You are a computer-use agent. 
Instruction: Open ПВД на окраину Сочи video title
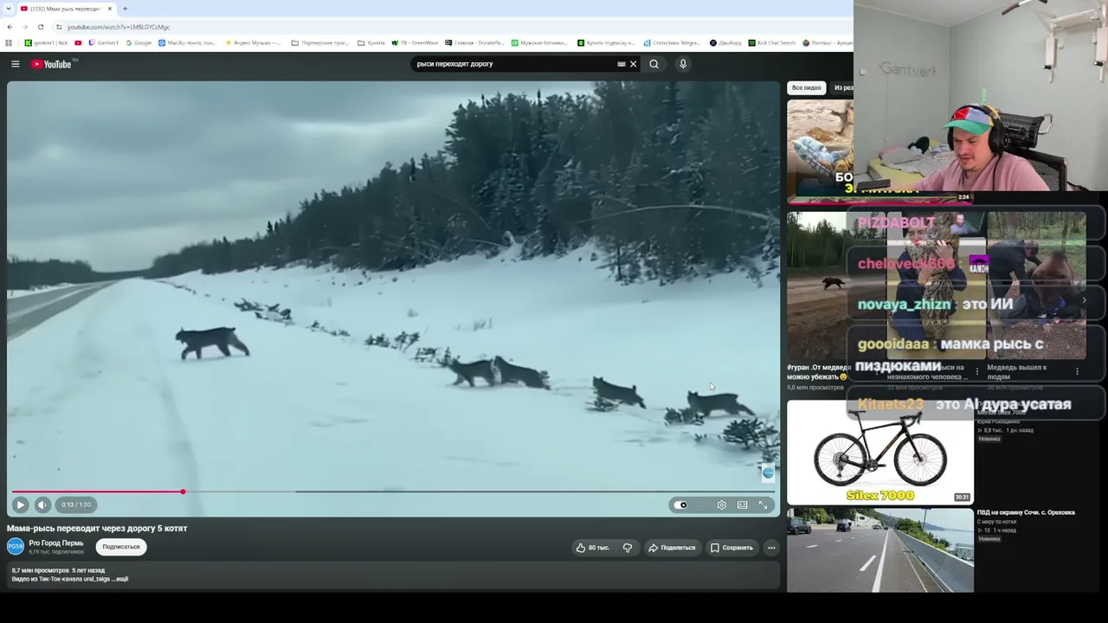[1026, 512]
